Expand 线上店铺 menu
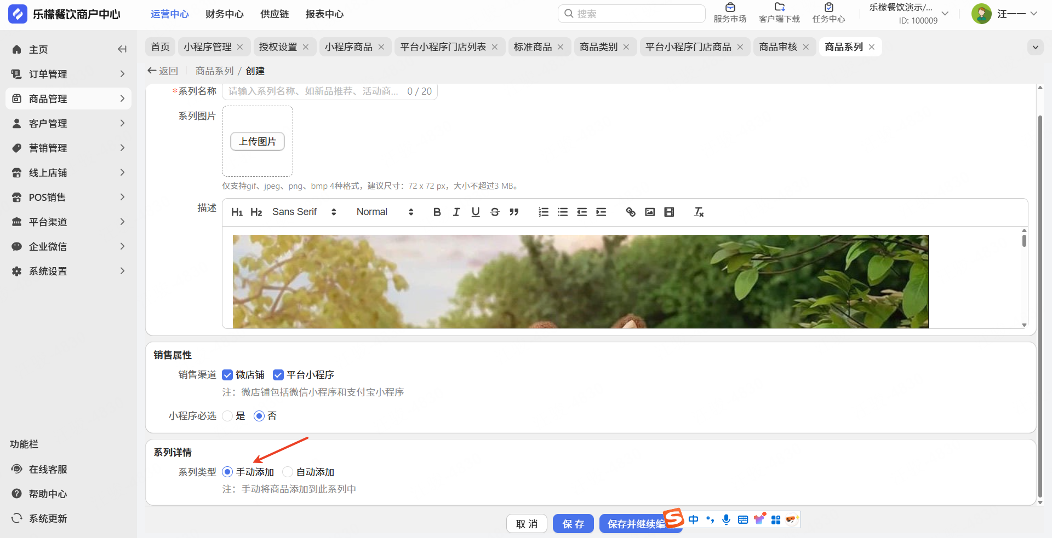The image size is (1052, 538). click(x=68, y=172)
